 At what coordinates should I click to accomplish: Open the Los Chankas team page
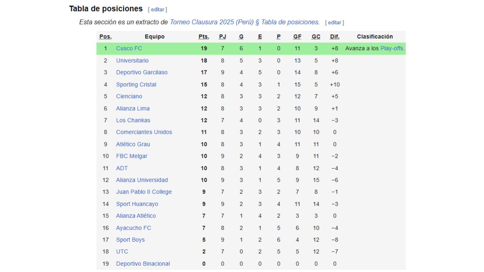133,120
